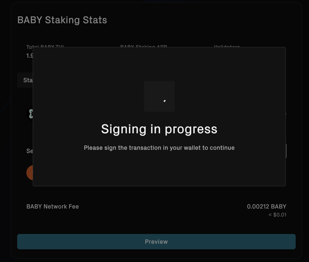The image size is (309, 262).
Task: Click the BABY Staking APR stat label
Action: (144, 47)
